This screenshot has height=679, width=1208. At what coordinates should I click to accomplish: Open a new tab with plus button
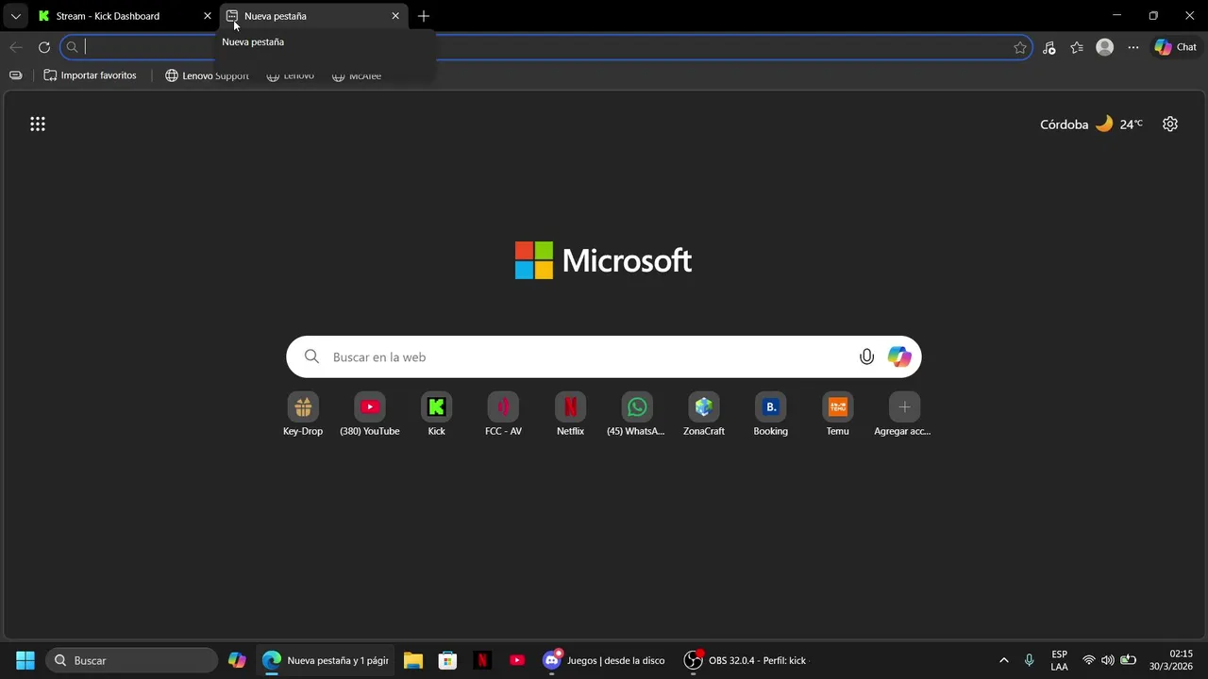click(424, 16)
